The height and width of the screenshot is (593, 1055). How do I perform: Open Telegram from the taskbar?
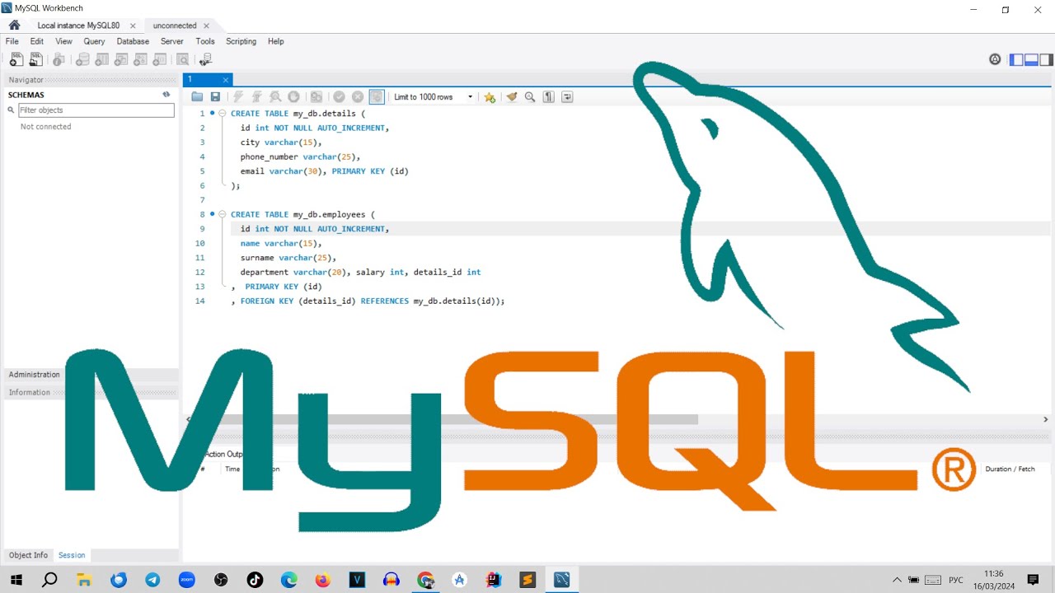(x=152, y=580)
